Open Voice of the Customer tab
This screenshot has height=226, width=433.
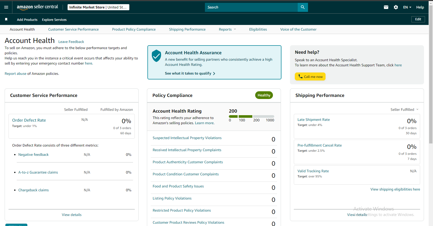[298, 29]
